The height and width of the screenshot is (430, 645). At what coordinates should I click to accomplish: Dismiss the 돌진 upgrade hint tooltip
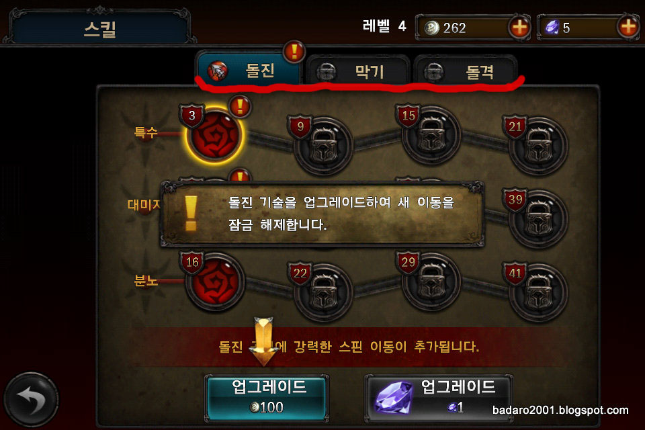[322, 214]
